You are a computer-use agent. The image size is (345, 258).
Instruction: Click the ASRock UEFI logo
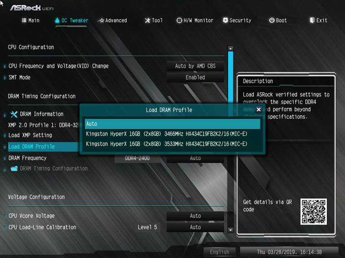click(x=32, y=8)
